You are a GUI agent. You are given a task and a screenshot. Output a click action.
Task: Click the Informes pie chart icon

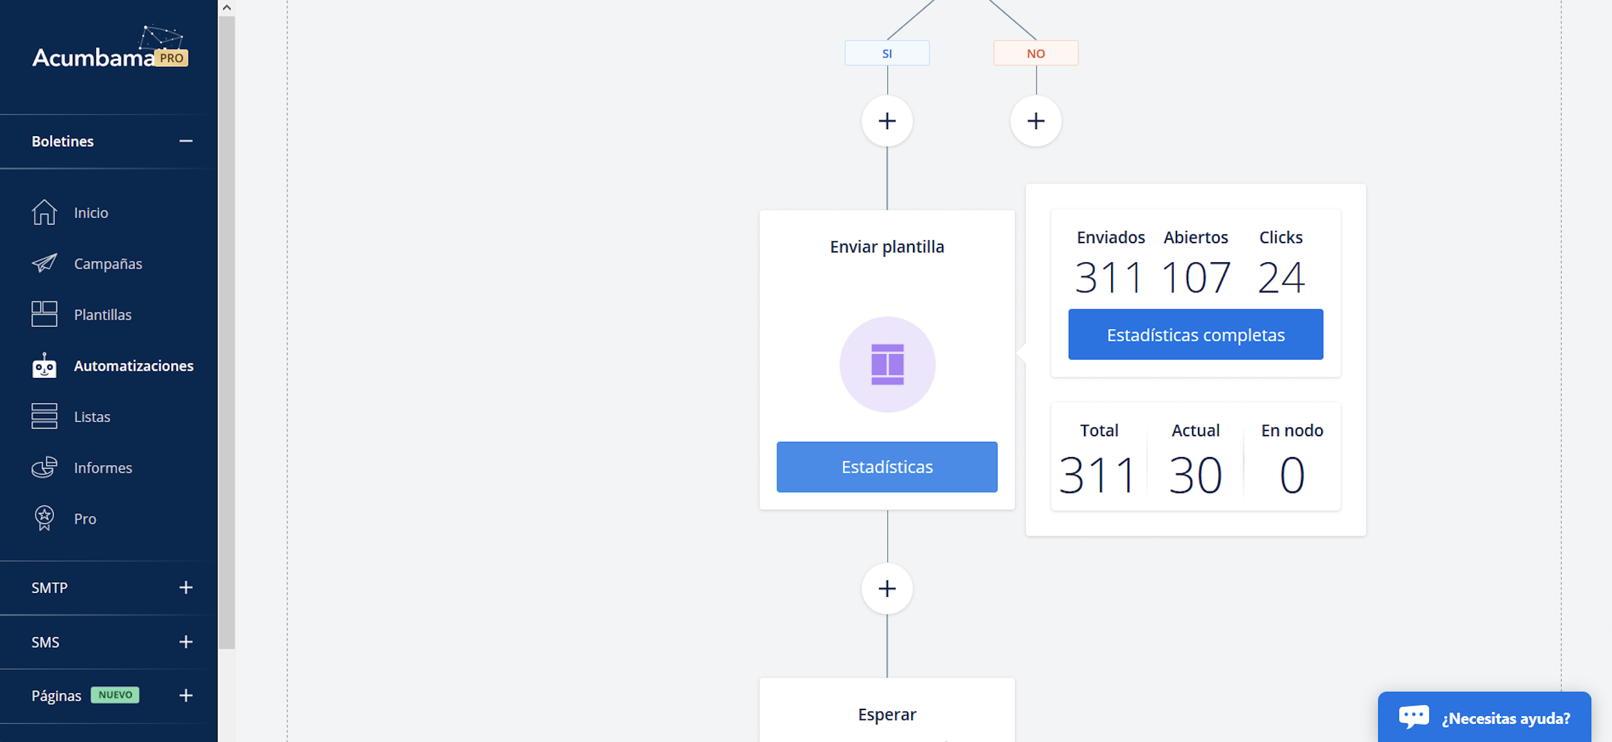(x=44, y=468)
